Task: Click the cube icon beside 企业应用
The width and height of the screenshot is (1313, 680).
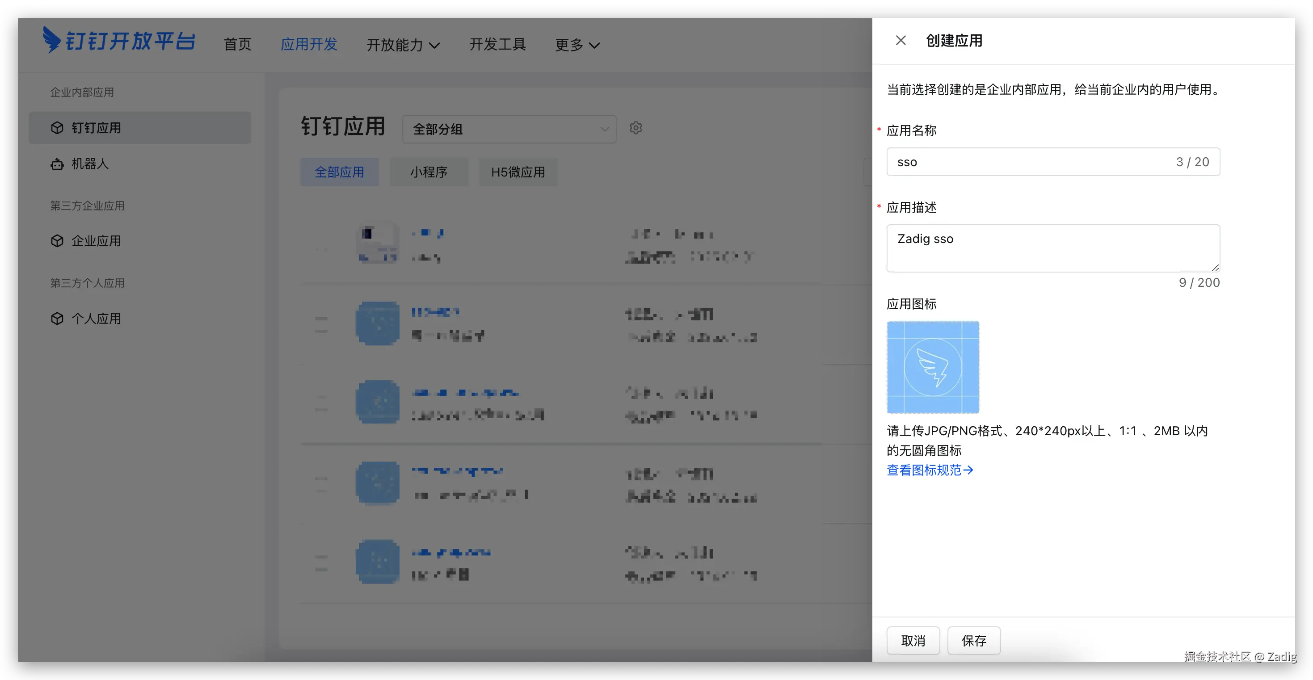Action: click(x=57, y=241)
